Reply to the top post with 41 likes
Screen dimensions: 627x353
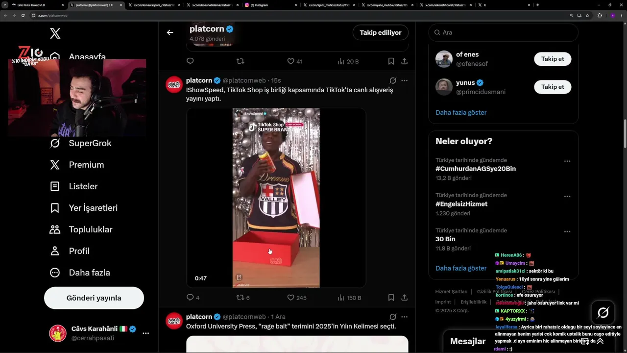[x=190, y=61]
